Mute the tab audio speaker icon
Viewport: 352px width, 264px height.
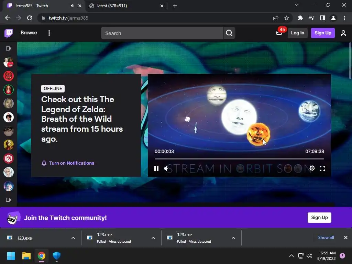[72, 6]
